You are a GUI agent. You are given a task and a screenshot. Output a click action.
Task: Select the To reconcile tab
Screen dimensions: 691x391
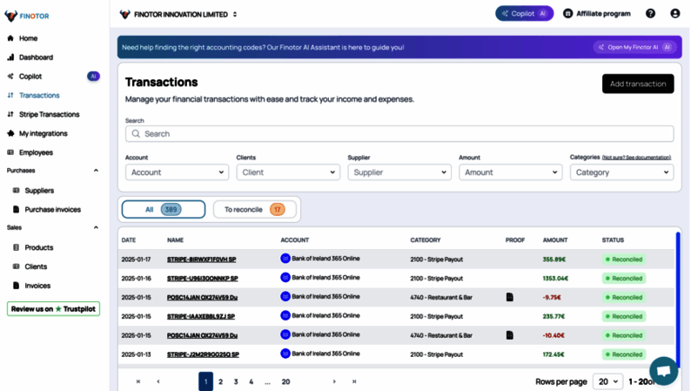pos(255,209)
